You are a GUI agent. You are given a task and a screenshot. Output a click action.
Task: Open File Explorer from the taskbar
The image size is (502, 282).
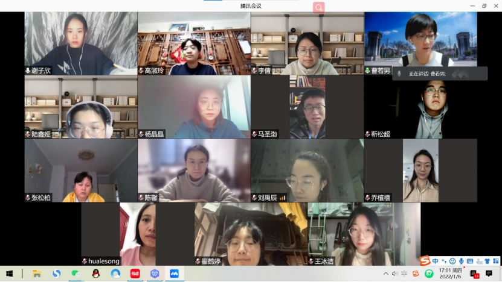(37, 274)
